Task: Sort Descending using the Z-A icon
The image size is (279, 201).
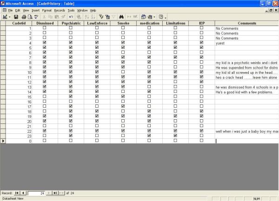Action: coord(93,17)
